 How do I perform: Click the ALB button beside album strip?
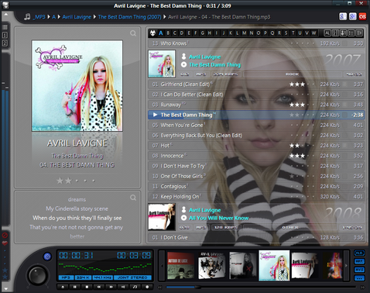(359, 253)
